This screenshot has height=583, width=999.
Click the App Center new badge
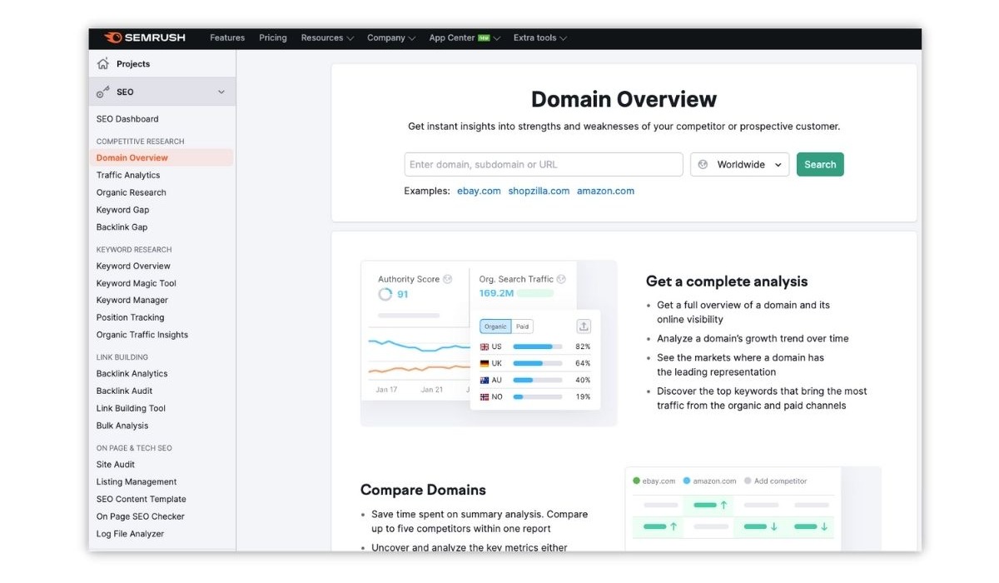[x=484, y=37]
